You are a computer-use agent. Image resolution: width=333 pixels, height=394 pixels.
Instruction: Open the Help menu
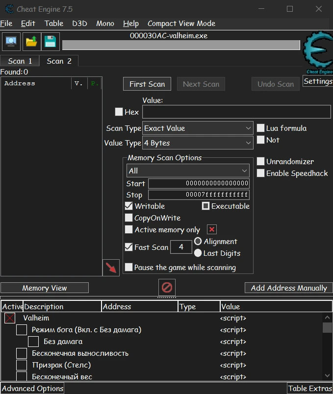click(131, 24)
